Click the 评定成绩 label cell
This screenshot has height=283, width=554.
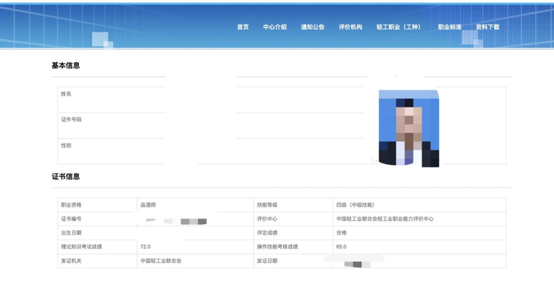pyautogui.click(x=293, y=233)
